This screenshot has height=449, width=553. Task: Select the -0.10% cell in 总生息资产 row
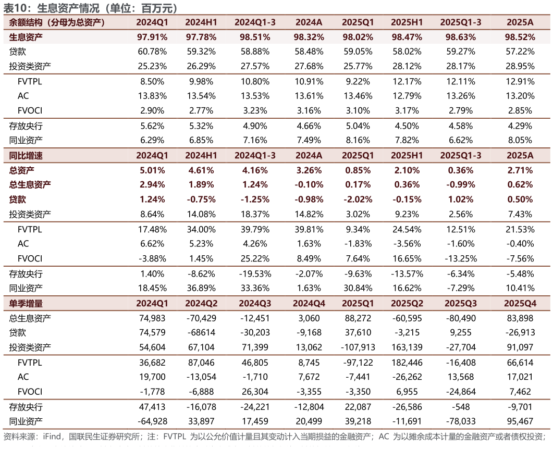(309, 184)
